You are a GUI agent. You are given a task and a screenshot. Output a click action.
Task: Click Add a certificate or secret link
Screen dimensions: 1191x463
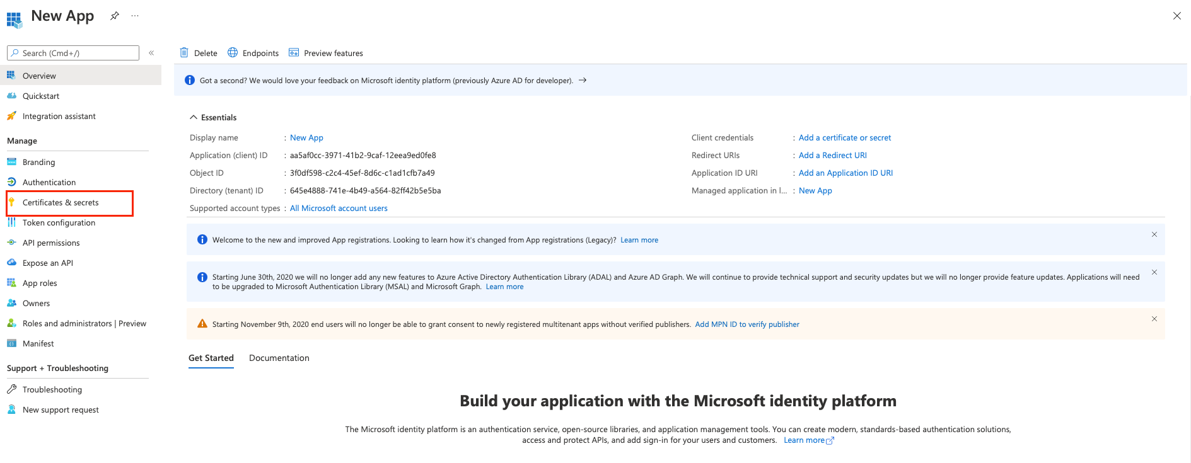[844, 138]
